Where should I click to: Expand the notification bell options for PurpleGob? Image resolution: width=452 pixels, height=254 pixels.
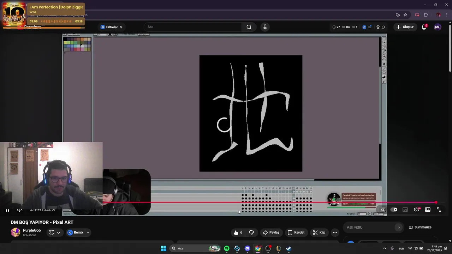(55, 232)
